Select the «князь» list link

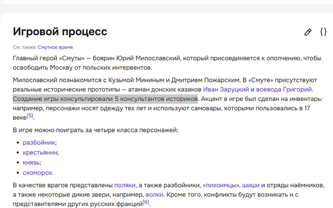tap(32, 162)
